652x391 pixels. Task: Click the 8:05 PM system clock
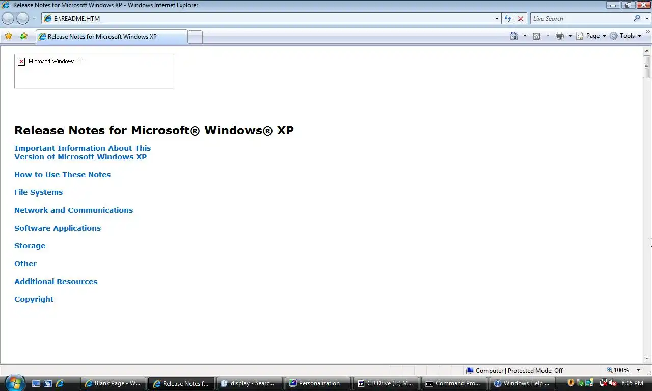point(632,383)
